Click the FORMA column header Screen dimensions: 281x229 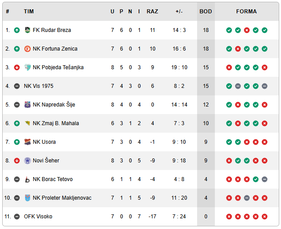[x=246, y=12]
